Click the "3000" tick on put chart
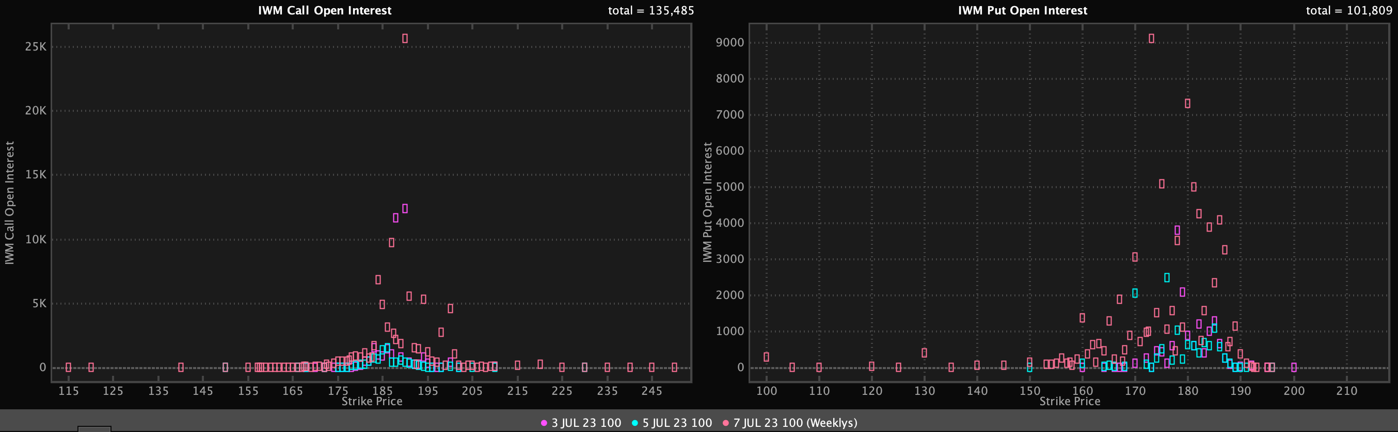 click(x=730, y=259)
